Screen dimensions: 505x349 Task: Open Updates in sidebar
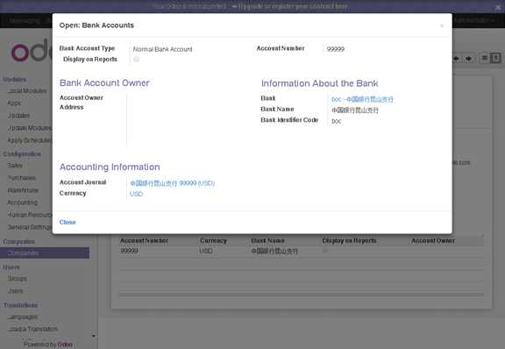(x=18, y=116)
